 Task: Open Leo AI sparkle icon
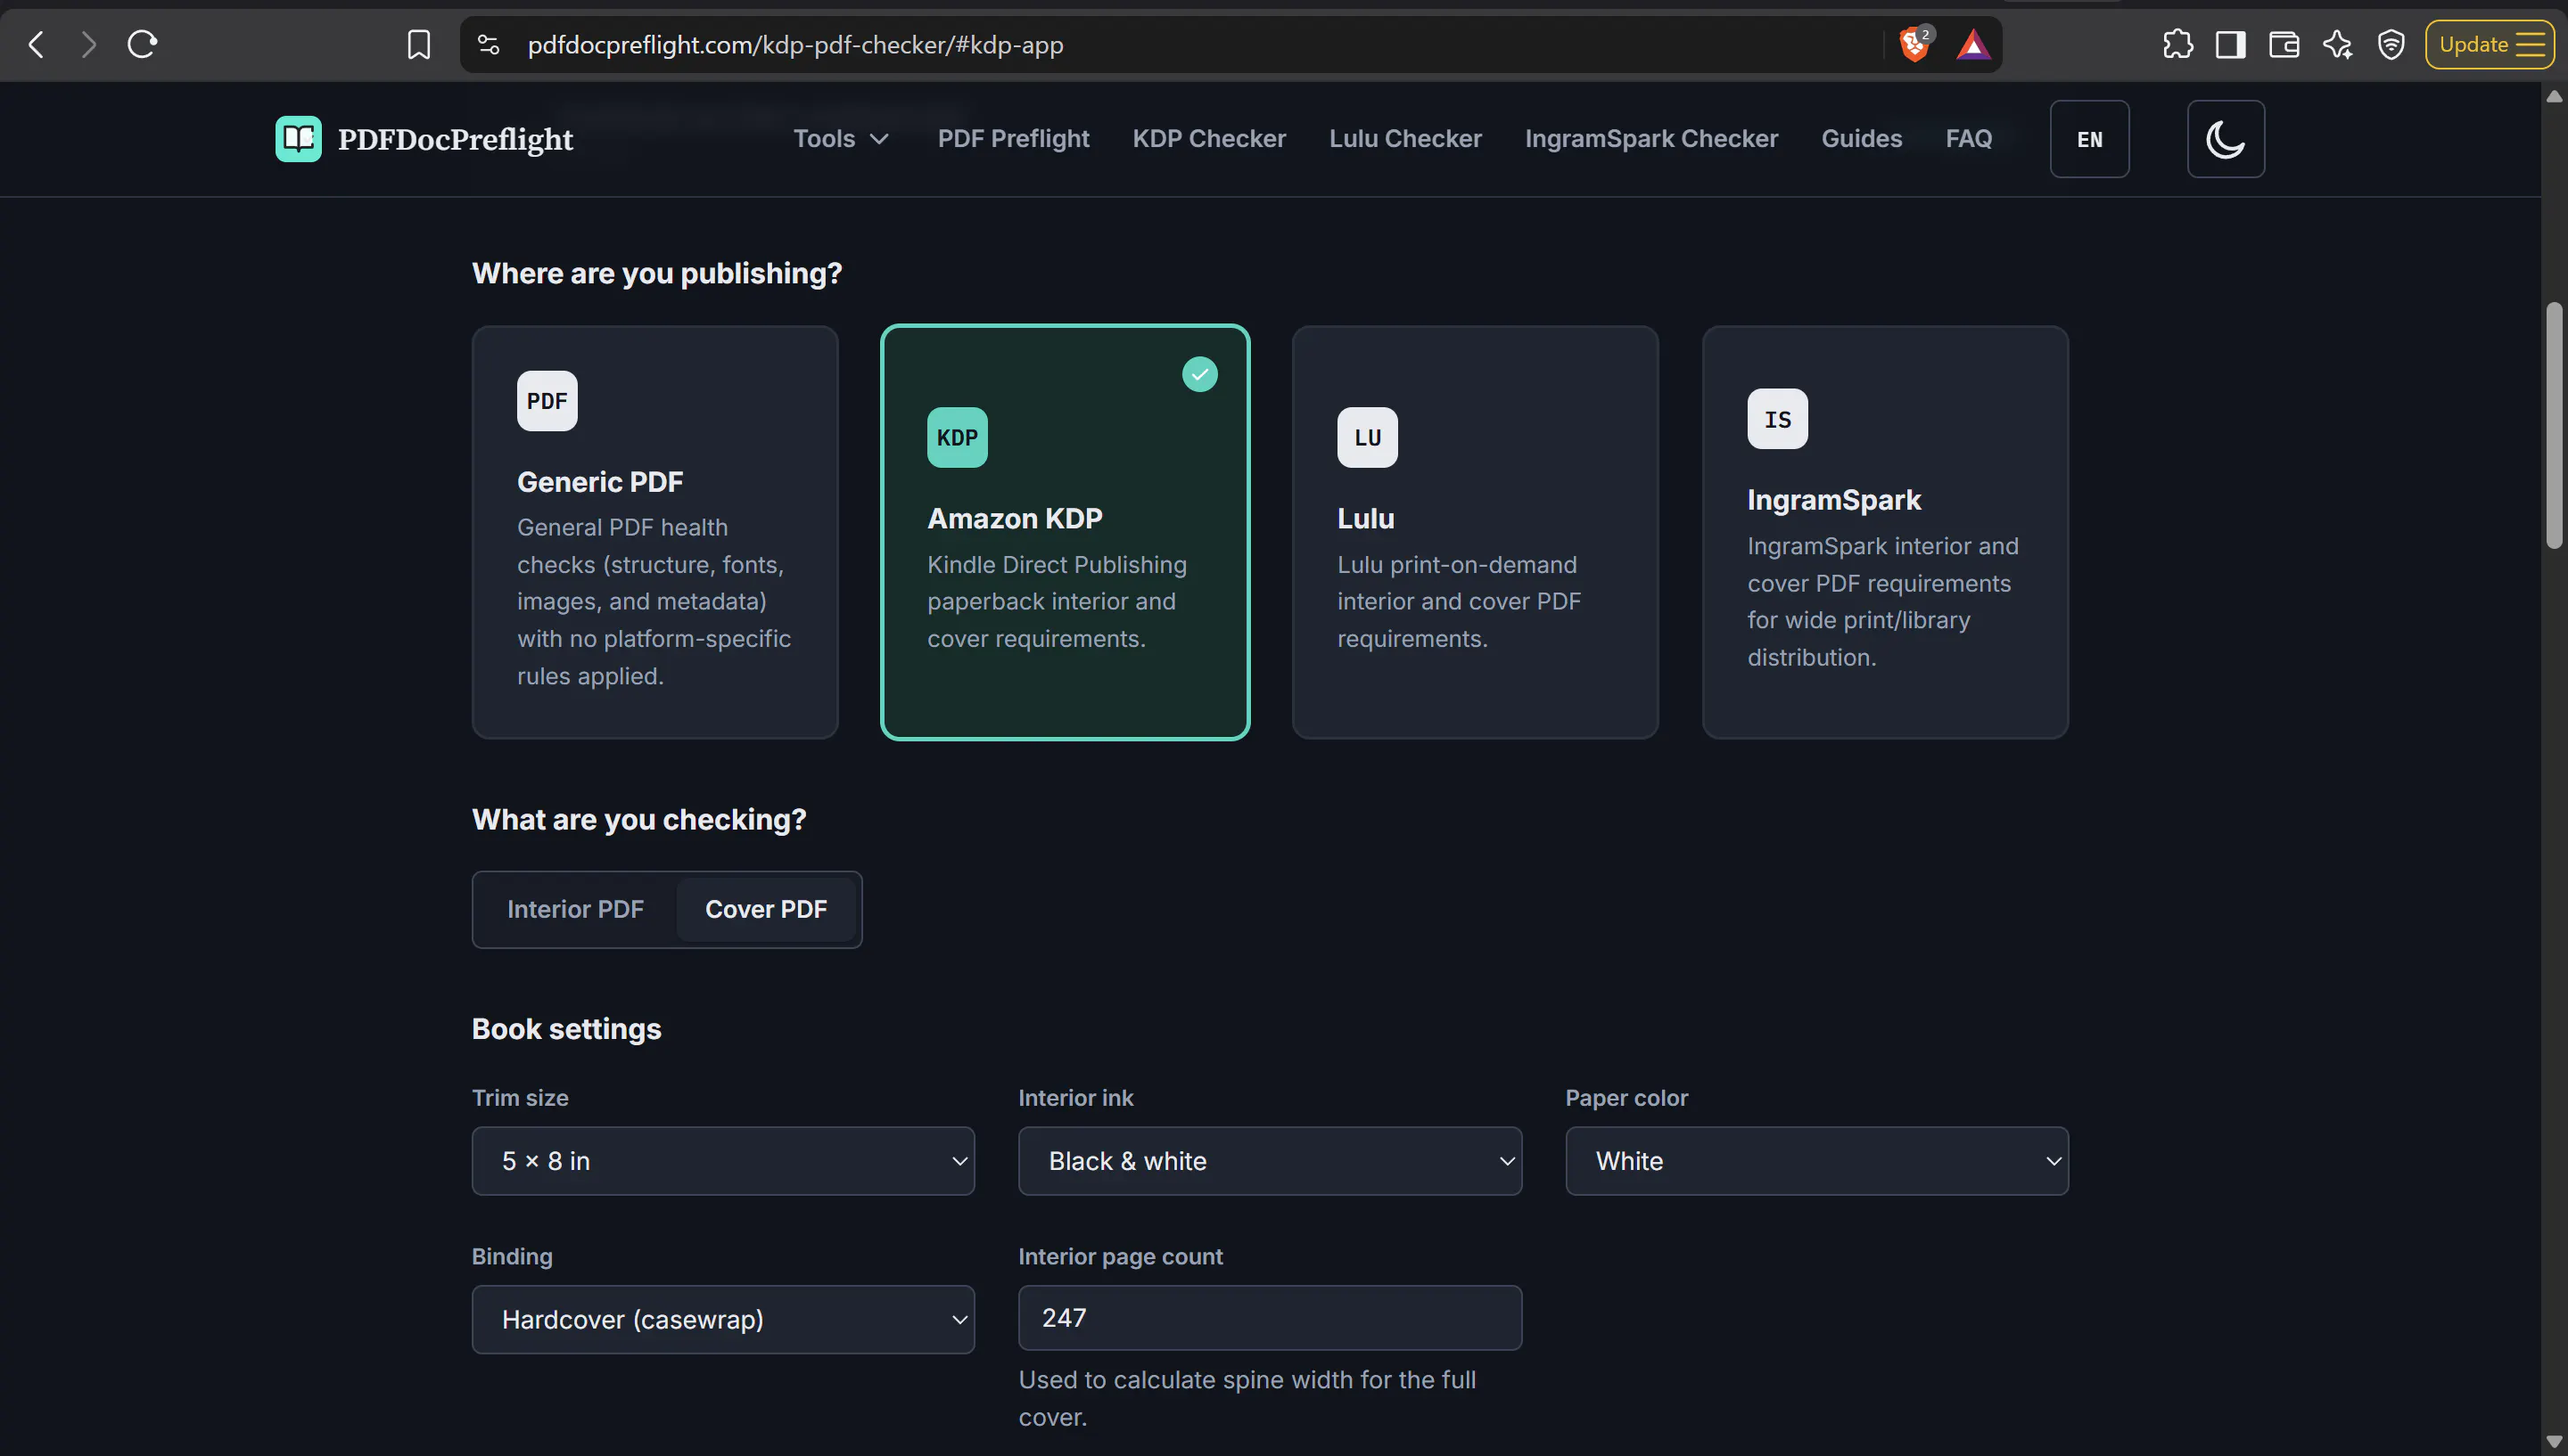click(x=2338, y=44)
